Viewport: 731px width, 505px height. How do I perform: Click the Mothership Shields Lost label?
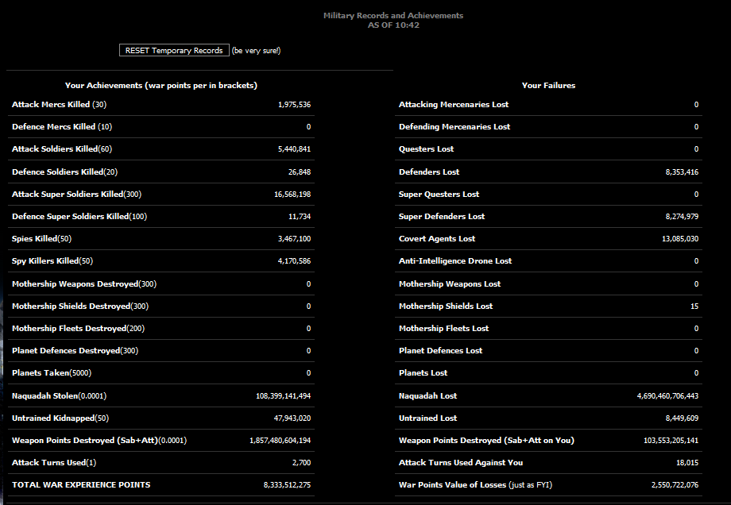[x=445, y=306]
